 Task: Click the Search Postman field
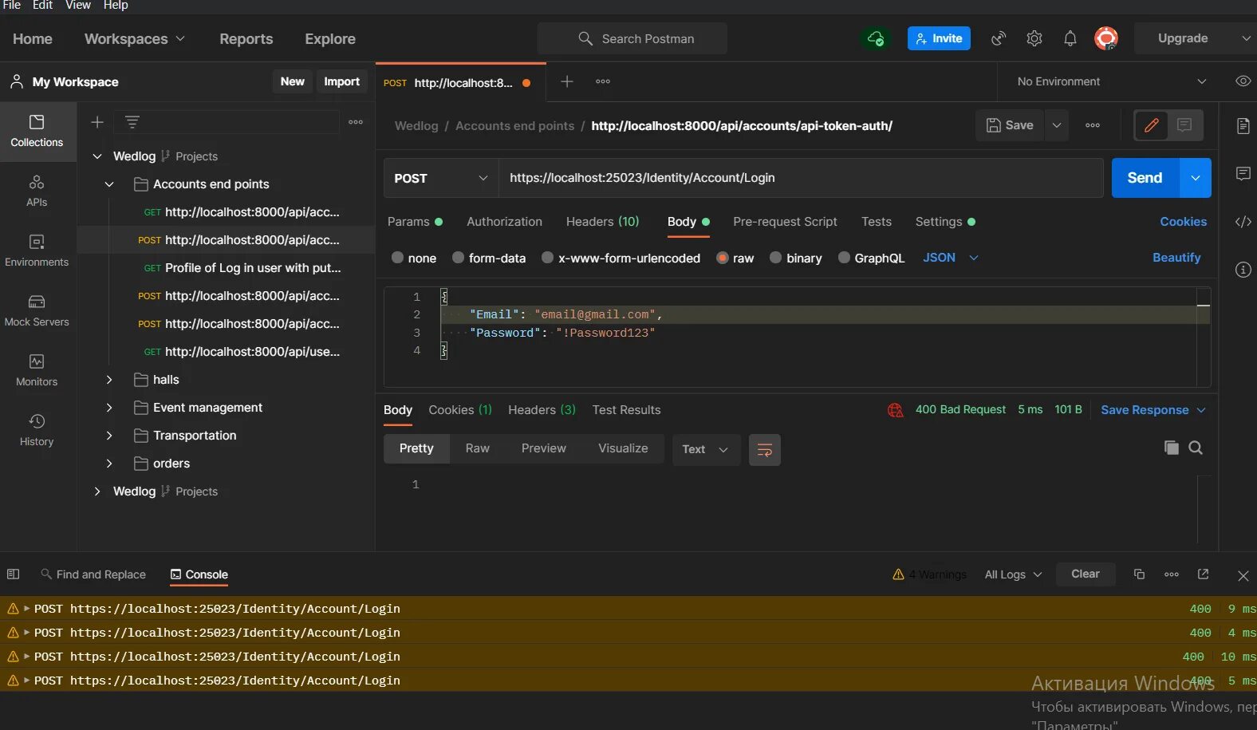click(x=632, y=38)
